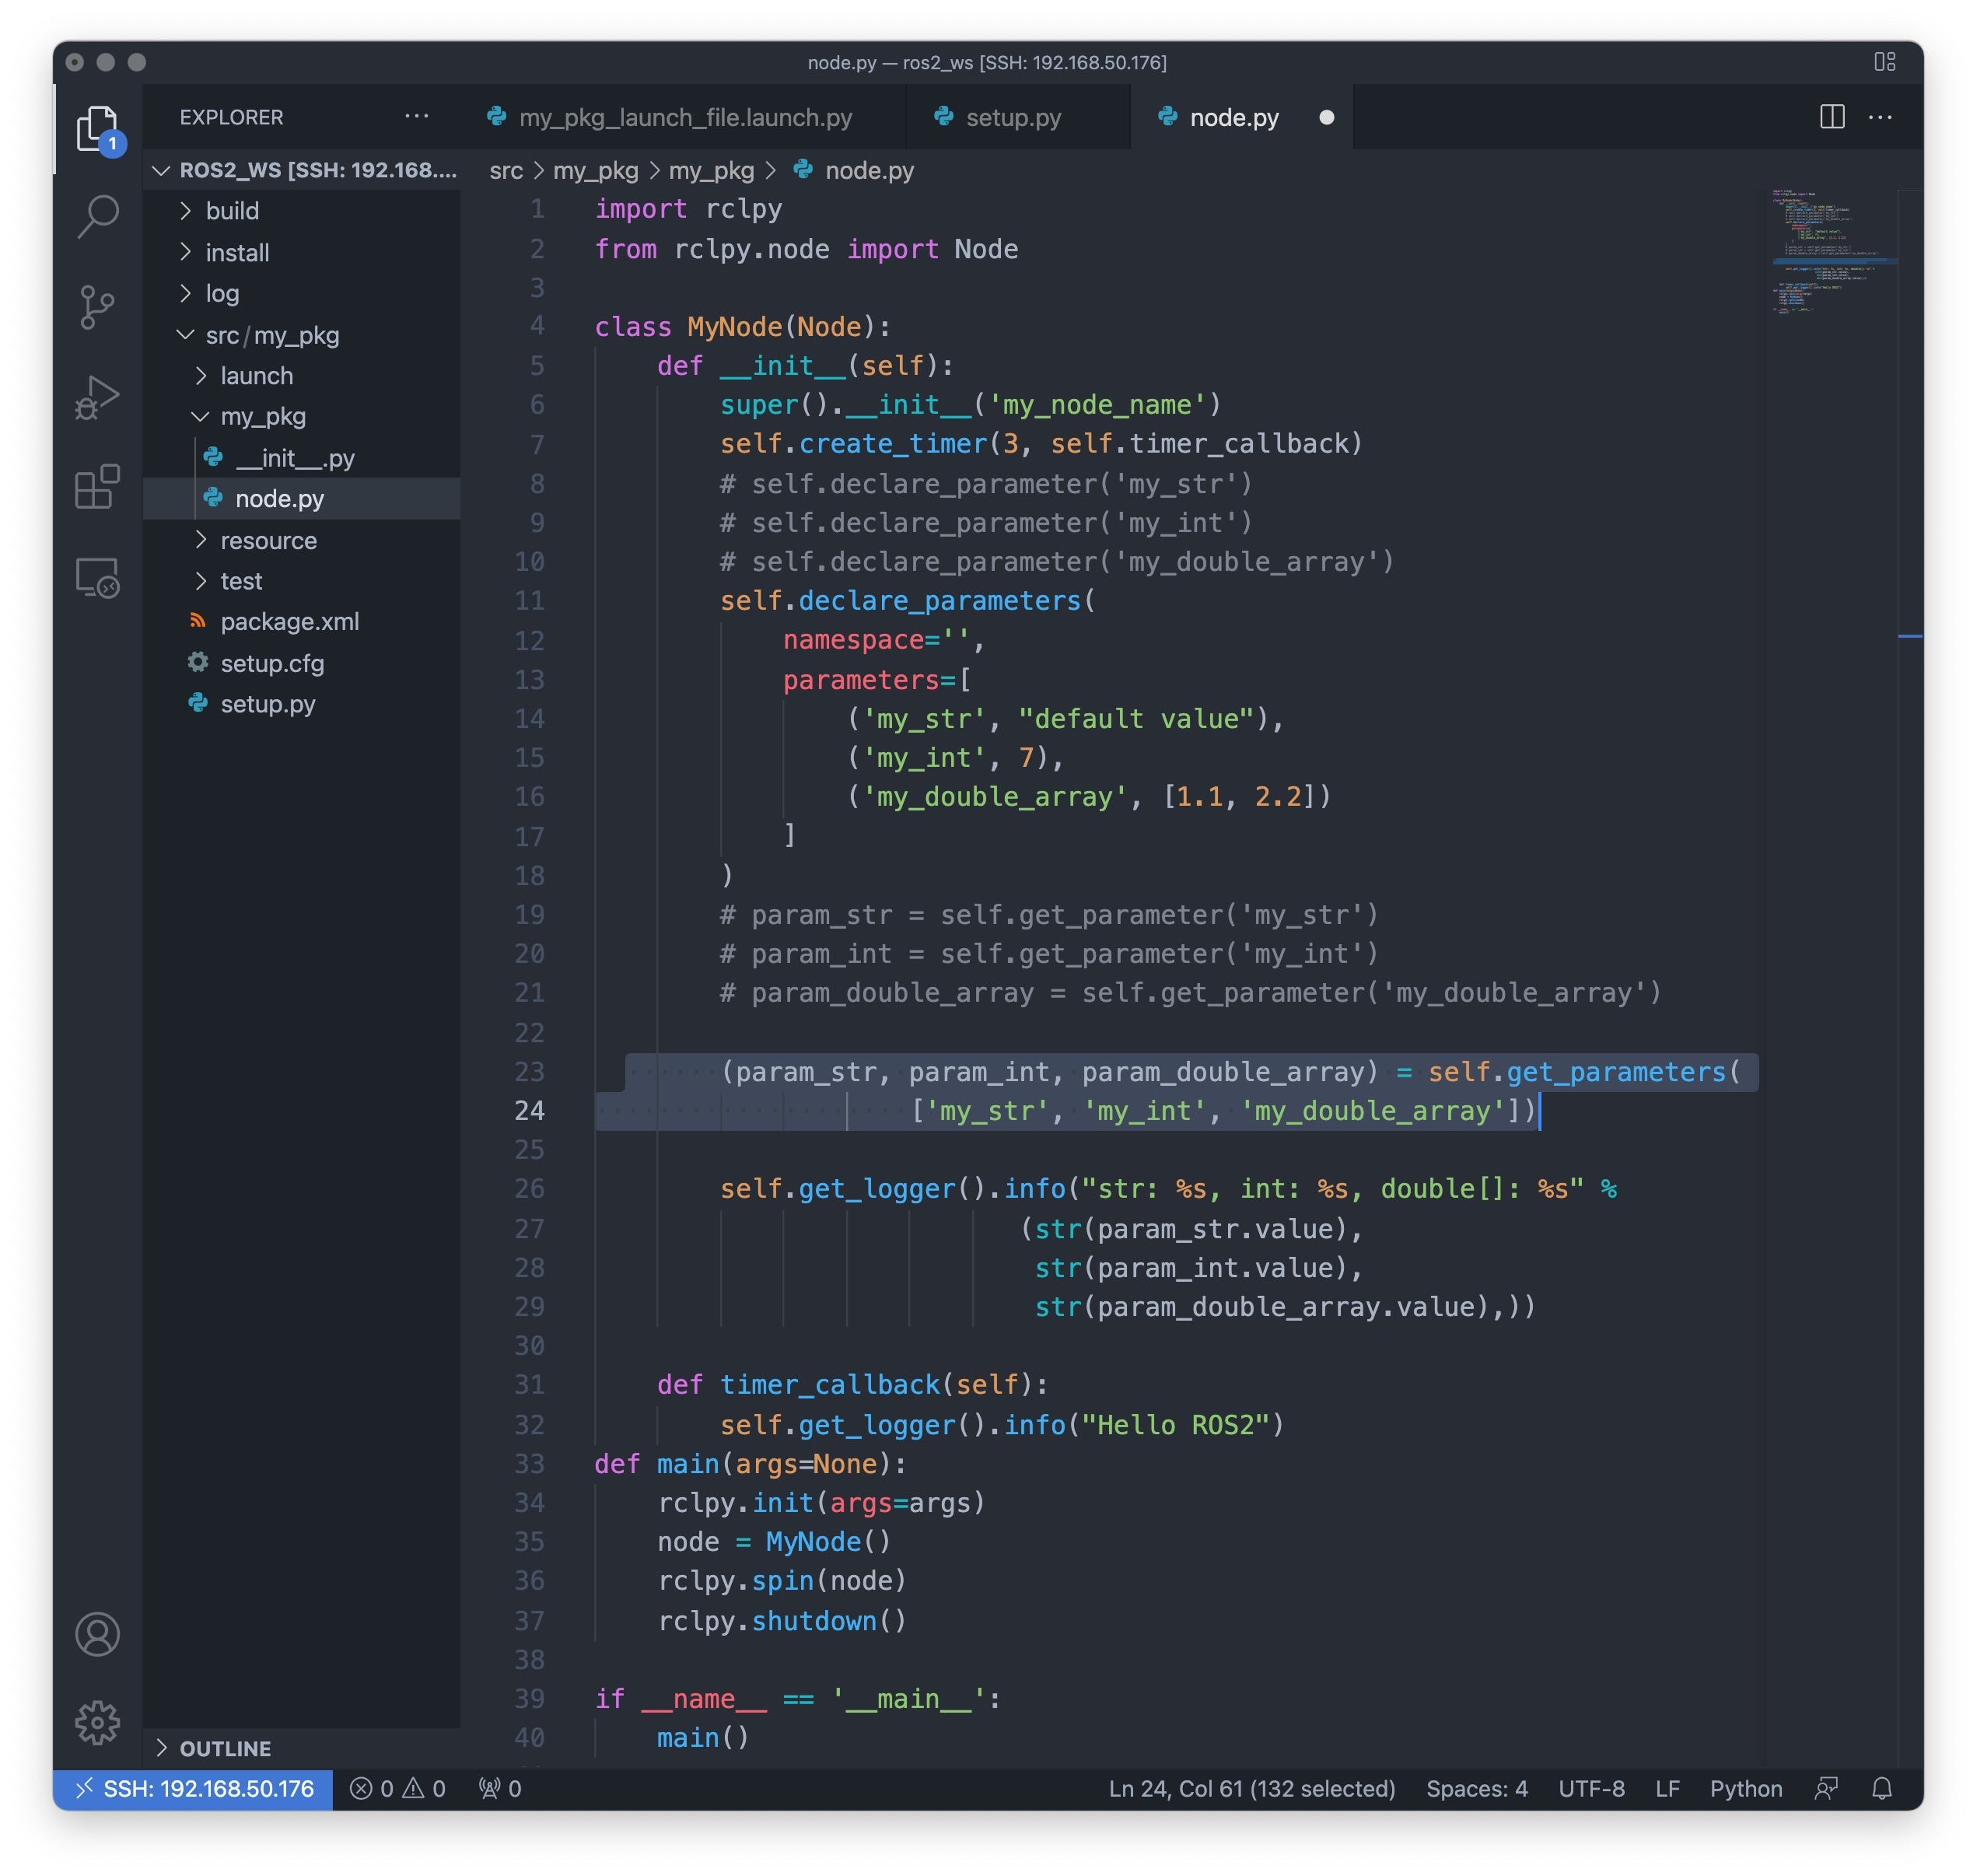Viewport: 1977px width, 1876px height.
Task: Open the Extensions view icon
Action: (97, 487)
